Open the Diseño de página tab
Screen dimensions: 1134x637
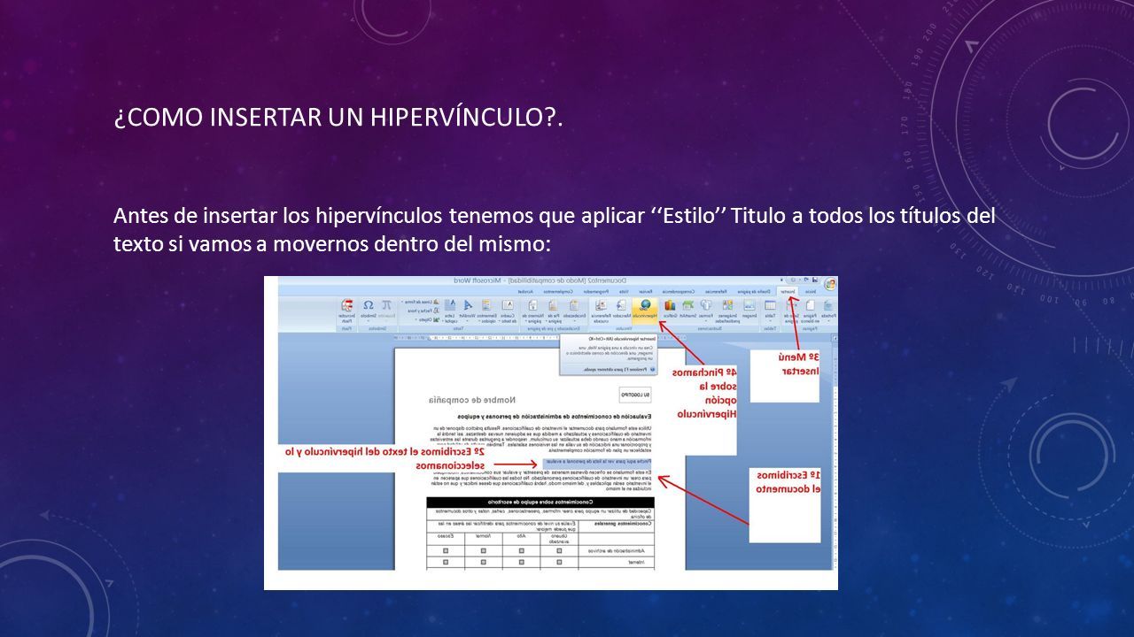point(754,291)
